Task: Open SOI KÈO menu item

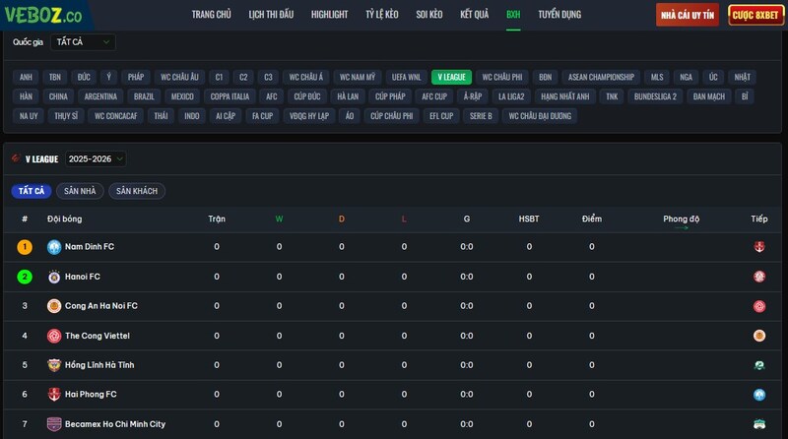Action: pyautogui.click(x=429, y=15)
